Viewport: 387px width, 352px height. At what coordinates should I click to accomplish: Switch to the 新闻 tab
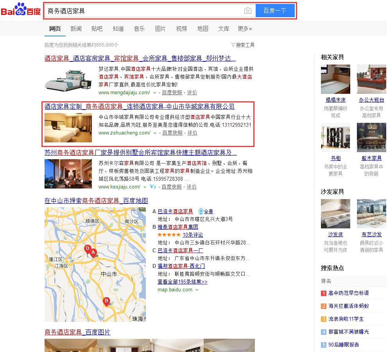(76, 29)
